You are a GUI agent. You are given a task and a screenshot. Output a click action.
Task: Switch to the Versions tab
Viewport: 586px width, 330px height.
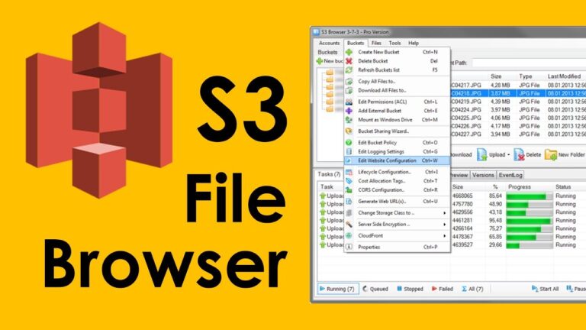pyautogui.click(x=483, y=175)
